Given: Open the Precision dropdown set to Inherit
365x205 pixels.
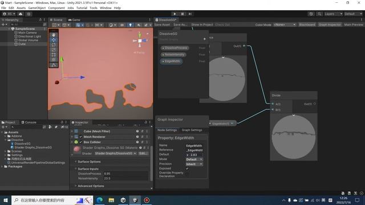Looking at the screenshot, I should click(194, 164).
